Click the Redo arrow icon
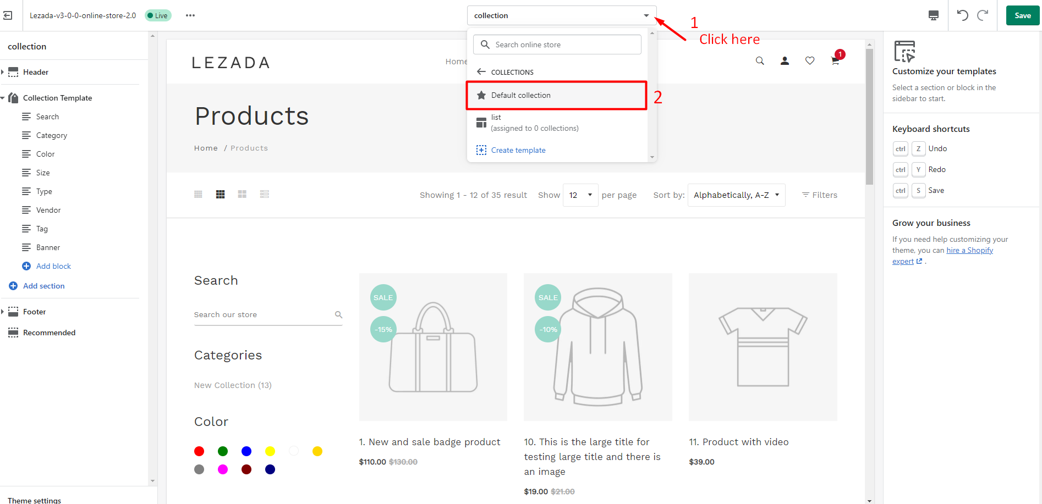Image resolution: width=1042 pixels, height=504 pixels. click(983, 15)
